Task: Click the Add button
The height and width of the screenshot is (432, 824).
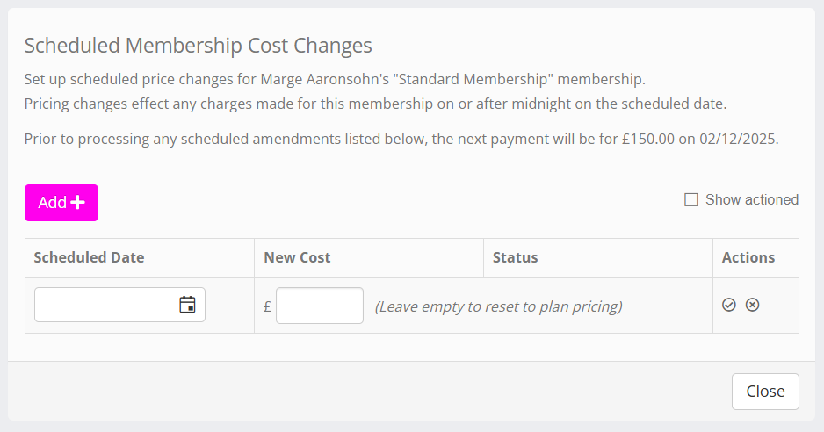Action: [61, 203]
